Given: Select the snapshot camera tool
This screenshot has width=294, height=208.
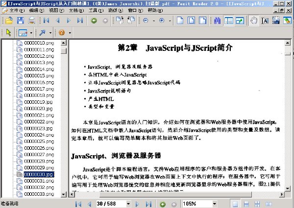Looking at the screenshot, I should click(x=276, y=21).
